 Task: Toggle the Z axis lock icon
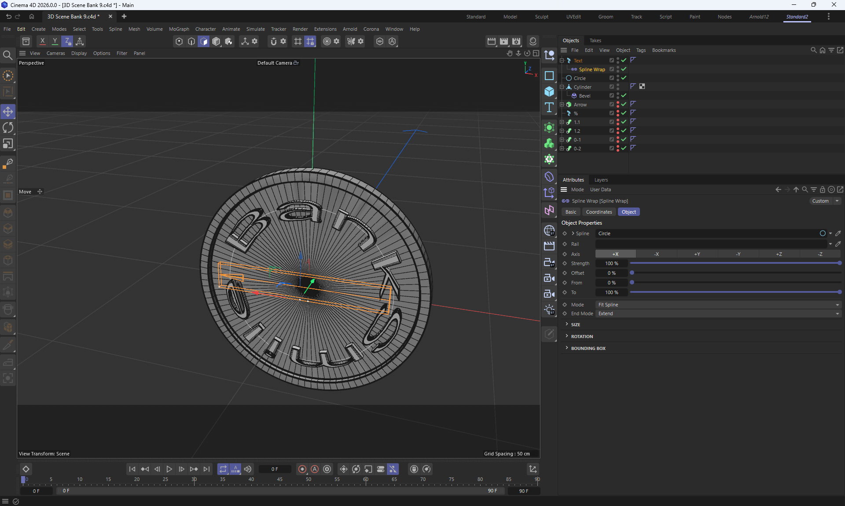click(x=67, y=41)
